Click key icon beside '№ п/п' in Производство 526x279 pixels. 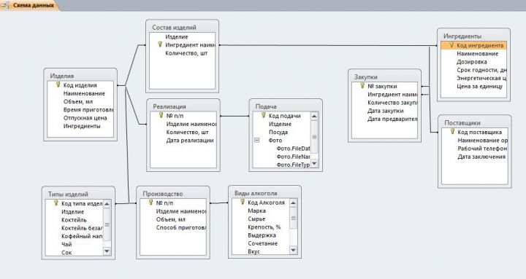pyautogui.click(x=150, y=203)
